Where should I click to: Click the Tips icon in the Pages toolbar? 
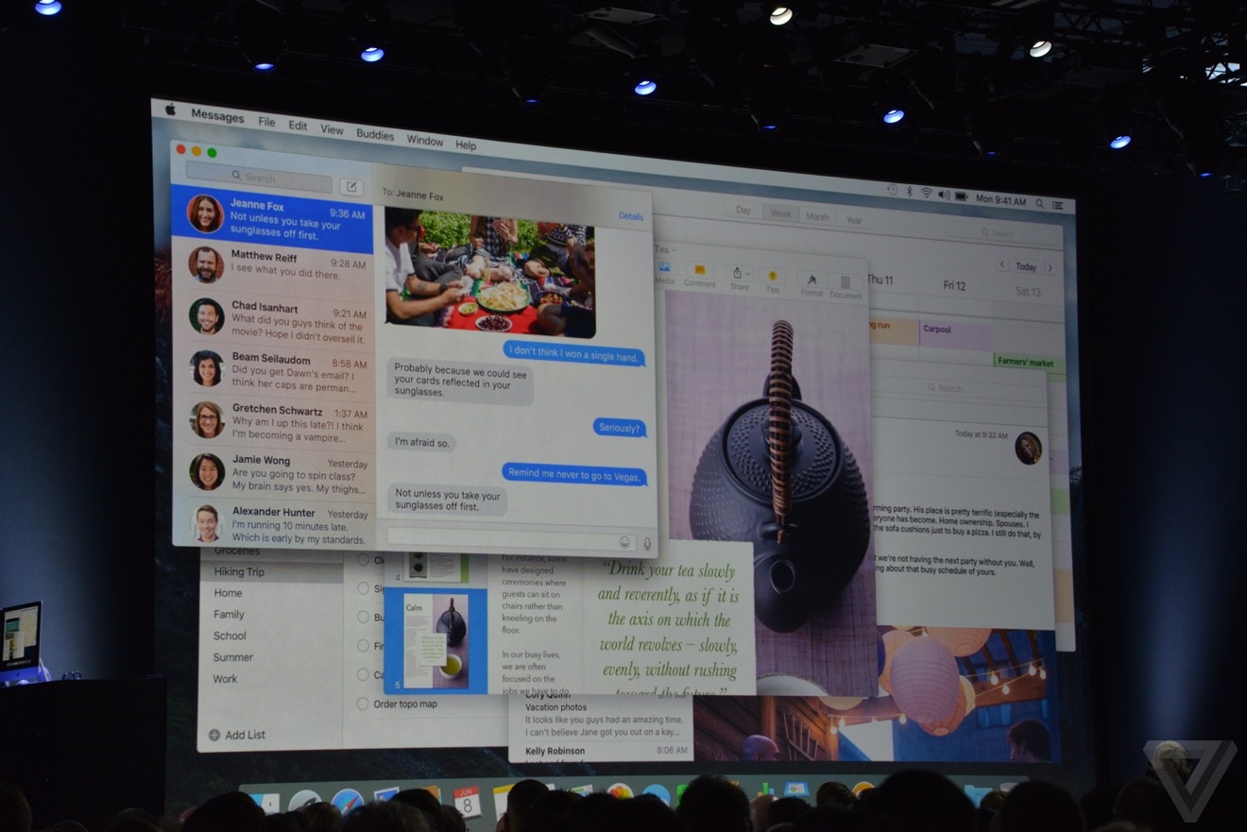click(x=772, y=275)
